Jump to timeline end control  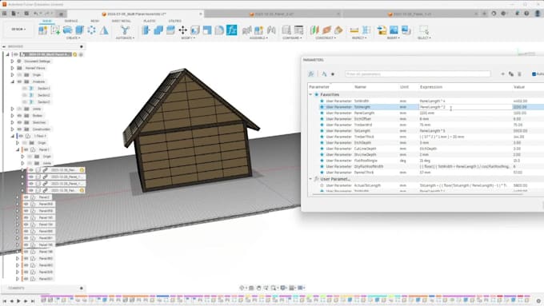click(33, 300)
